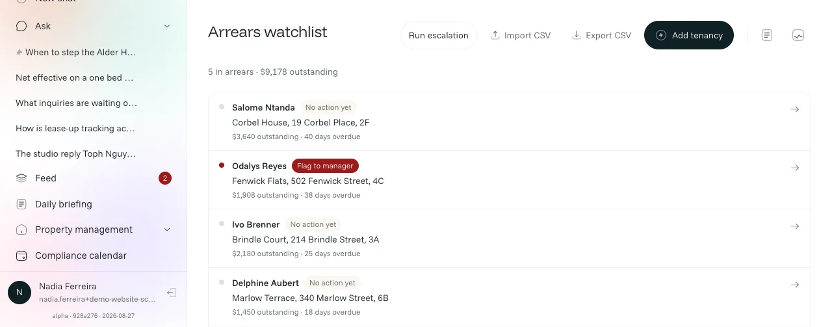Click the Compliance calendar icon
The image size is (832, 327).
tap(21, 255)
